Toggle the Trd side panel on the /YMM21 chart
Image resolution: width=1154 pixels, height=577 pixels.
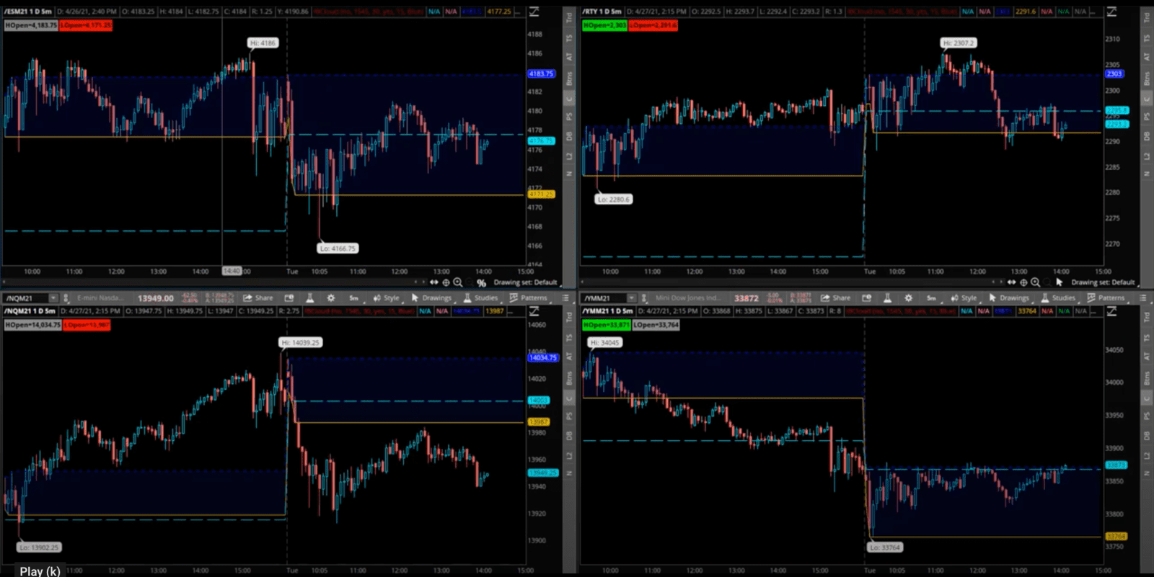(1147, 317)
